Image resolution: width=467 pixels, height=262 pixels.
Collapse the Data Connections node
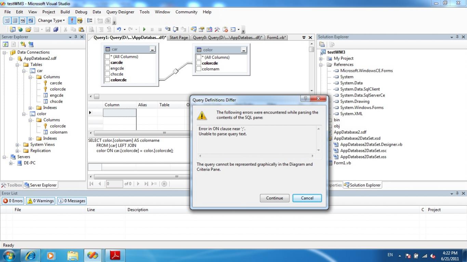point(5,53)
